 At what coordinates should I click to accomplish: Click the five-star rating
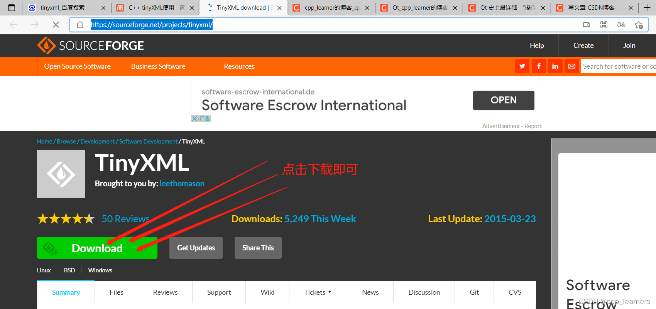pyautogui.click(x=66, y=219)
